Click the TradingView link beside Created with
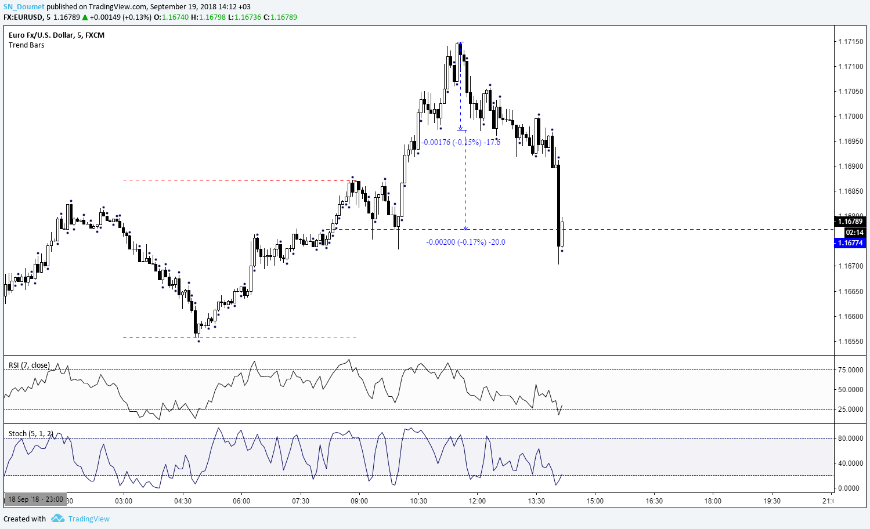Viewport: 870px width, 529px height. click(x=89, y=519)
